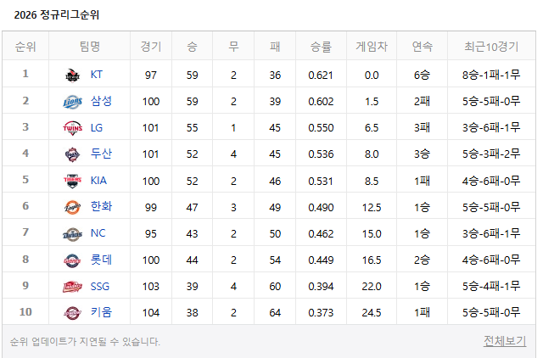
Task: Click the Hanwha Eagles team logo
Action: 72,207
